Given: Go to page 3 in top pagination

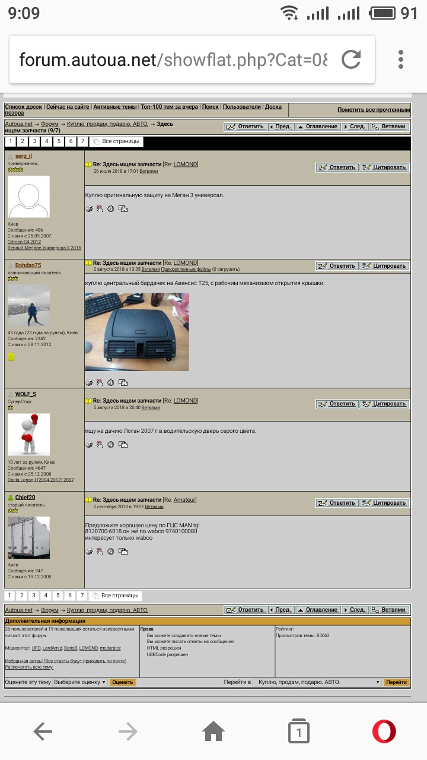Looking at the screenshot, I should [34, 141].
